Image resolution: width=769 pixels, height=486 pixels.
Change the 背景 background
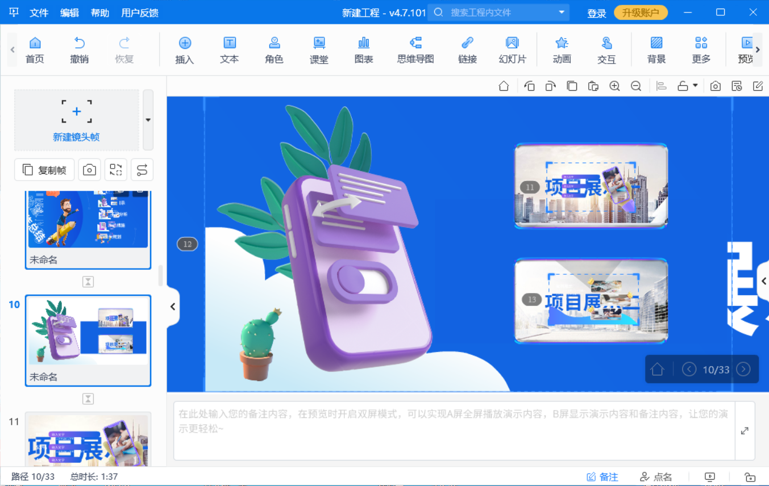click(656, 50)
